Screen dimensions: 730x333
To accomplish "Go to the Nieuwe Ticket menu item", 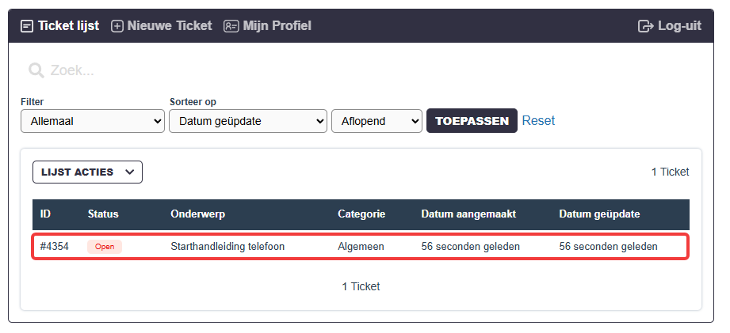I will [x=162, y=26].
